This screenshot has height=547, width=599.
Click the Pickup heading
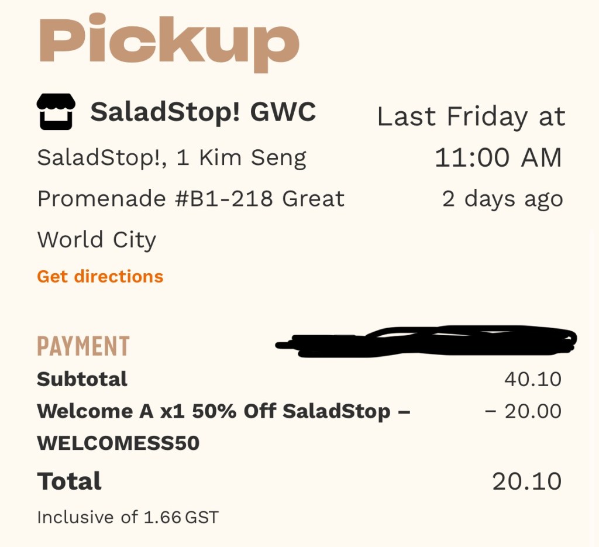pyautogui.click(x=169, y=42)
